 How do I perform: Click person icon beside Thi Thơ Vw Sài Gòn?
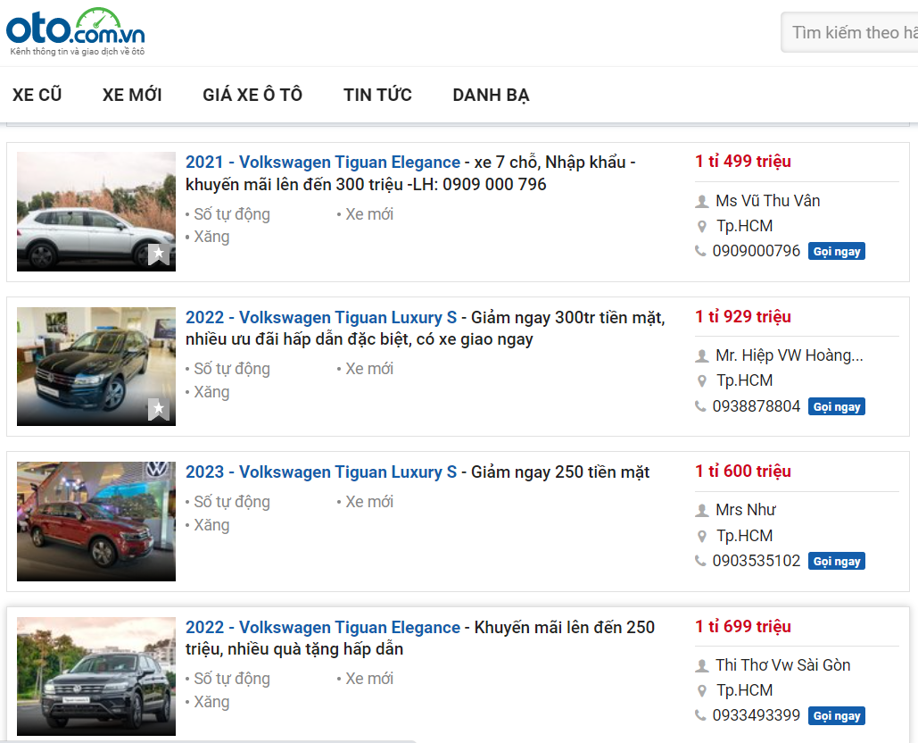(701, 666)
